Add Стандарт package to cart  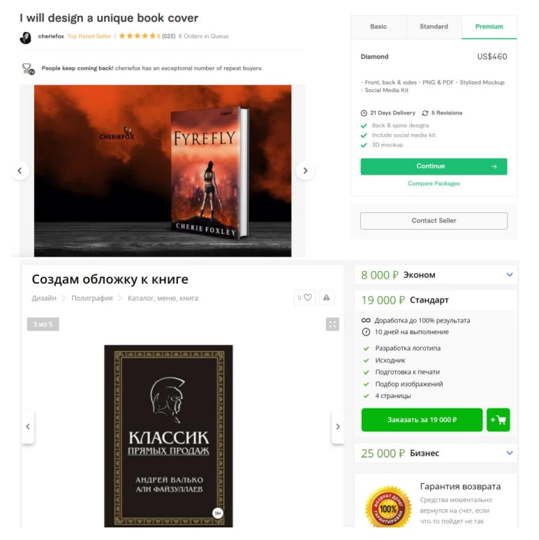click(498, 420)
